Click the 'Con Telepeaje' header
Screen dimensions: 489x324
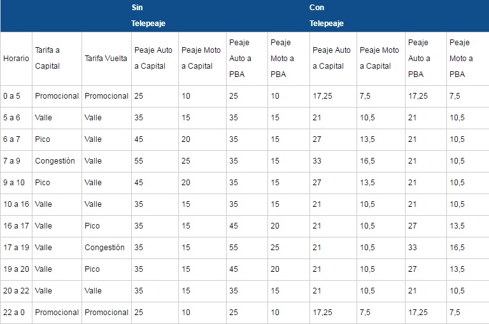[x=326, y=15]
